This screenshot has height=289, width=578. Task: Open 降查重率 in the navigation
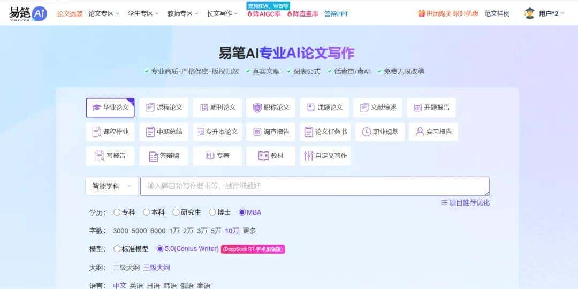[x=302, y=13]
